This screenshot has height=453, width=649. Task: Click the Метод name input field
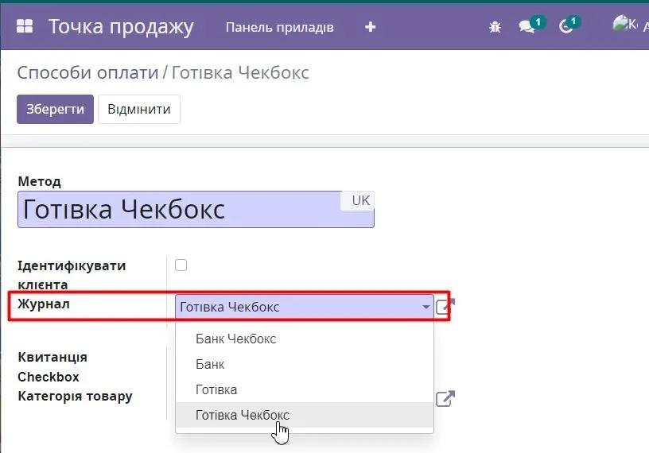179,210
